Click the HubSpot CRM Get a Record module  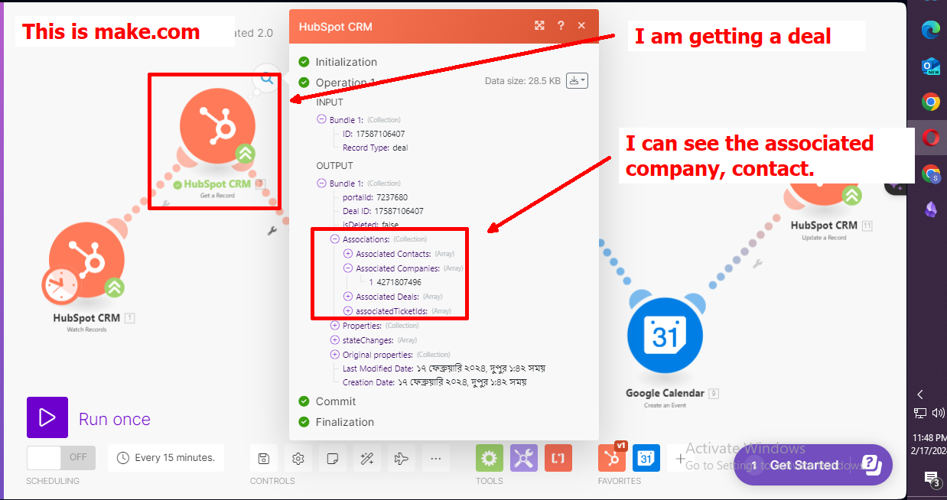coord(217,125)
